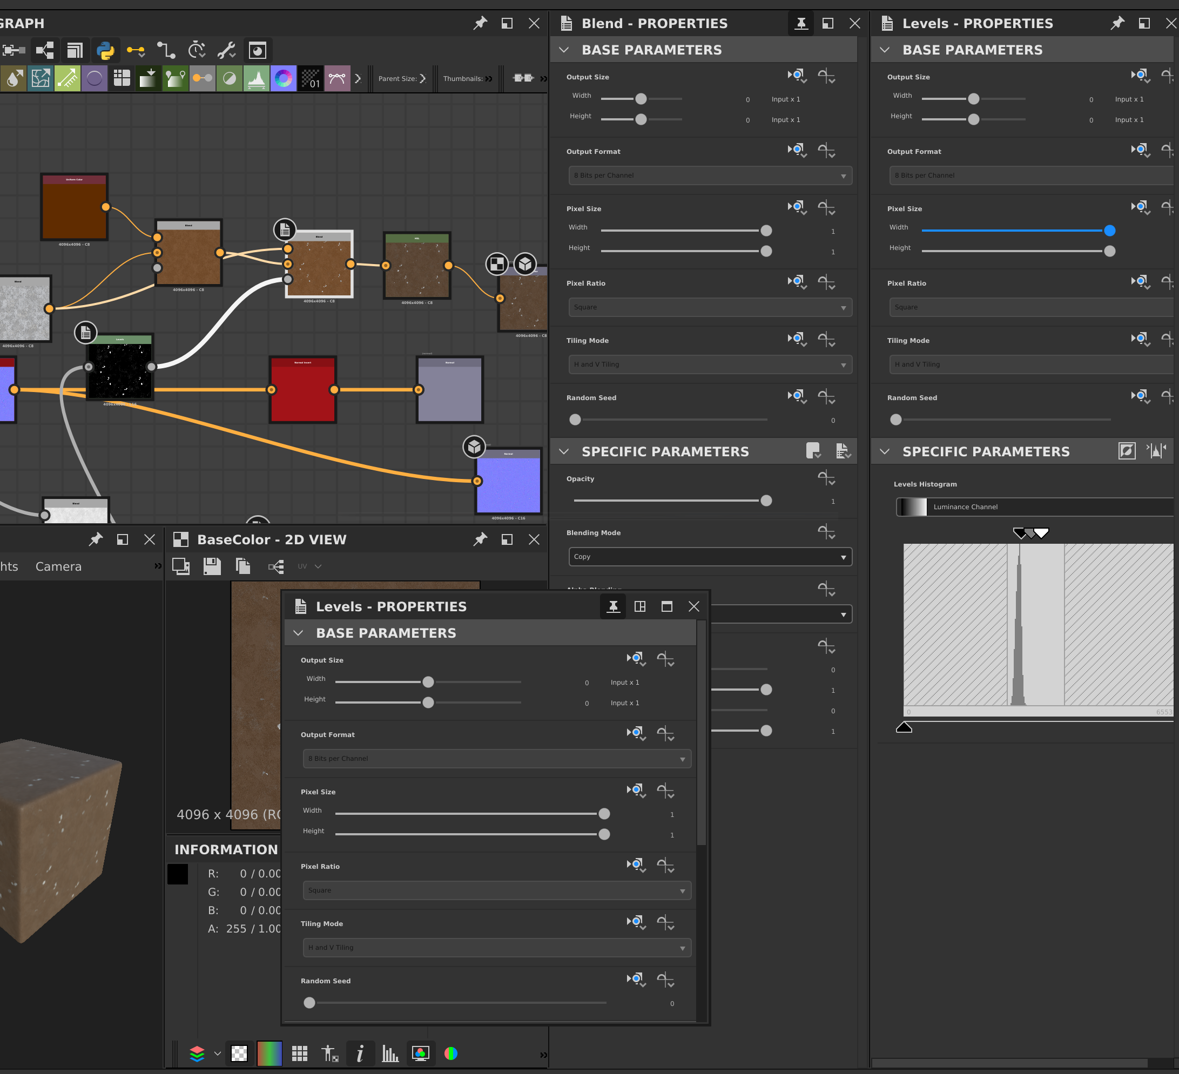Show histogram in the 2D view toolbar
Screen dimensions: 1179x1074
(390, 1053)
